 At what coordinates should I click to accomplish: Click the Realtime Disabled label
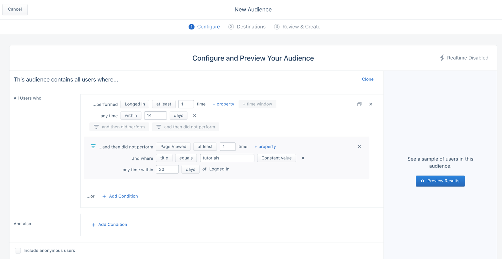[467, 58]
